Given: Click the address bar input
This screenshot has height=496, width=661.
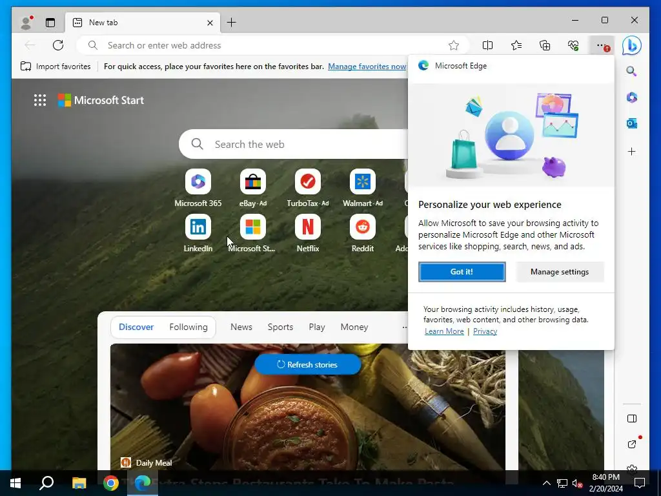Looking at the screenshot, I should click(274, 45).
